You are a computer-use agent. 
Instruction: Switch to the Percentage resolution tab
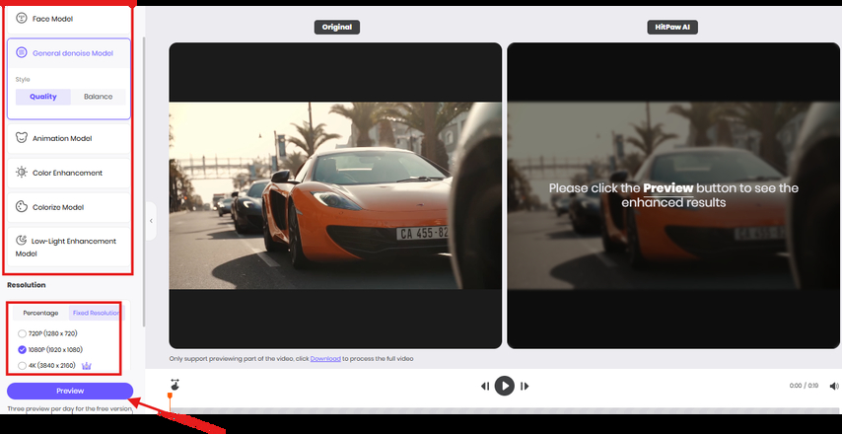pyautogui.click(x=40, y=313)
